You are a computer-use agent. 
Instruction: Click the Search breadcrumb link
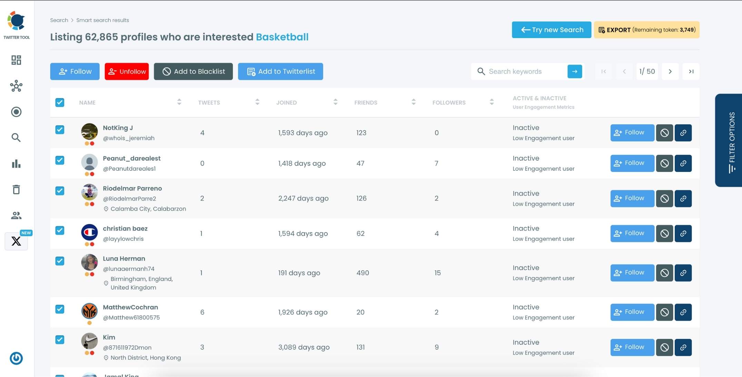pos(59,20)
